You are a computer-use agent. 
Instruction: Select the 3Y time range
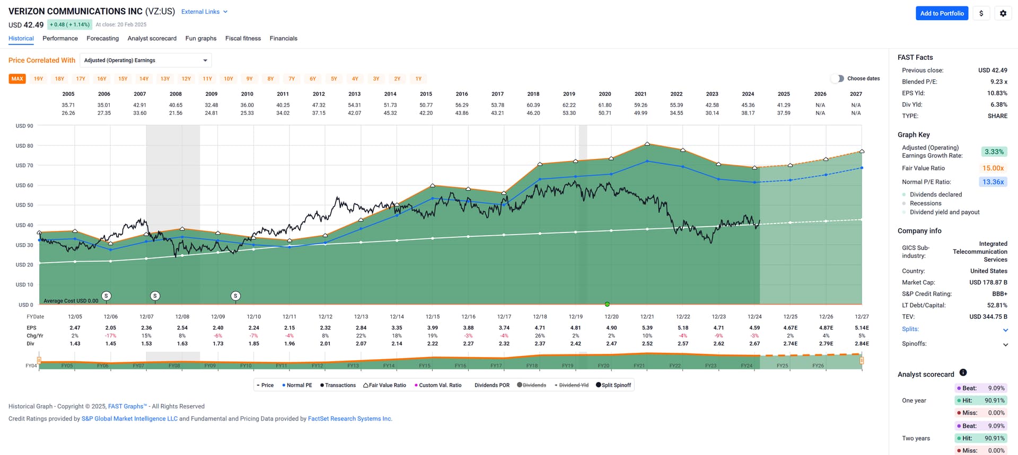(x=376, y=78)
